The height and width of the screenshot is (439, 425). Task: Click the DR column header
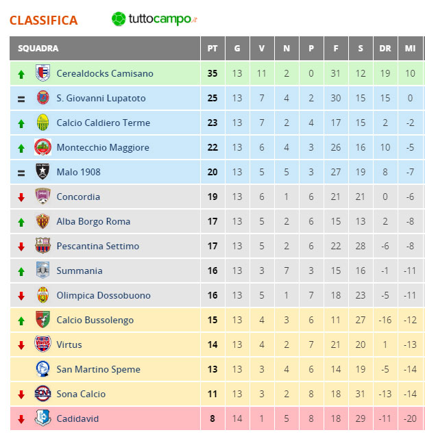(x=385, y=49)
